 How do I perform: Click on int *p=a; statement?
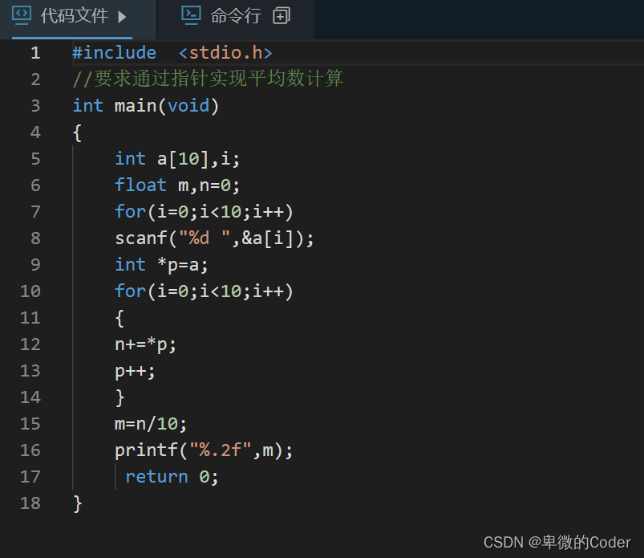tap(161, 264)
